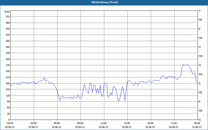Select the NE compass label level with 30
Image resolution: width=208 pixels, height=130 pixels.
click(x=200, y=111)
